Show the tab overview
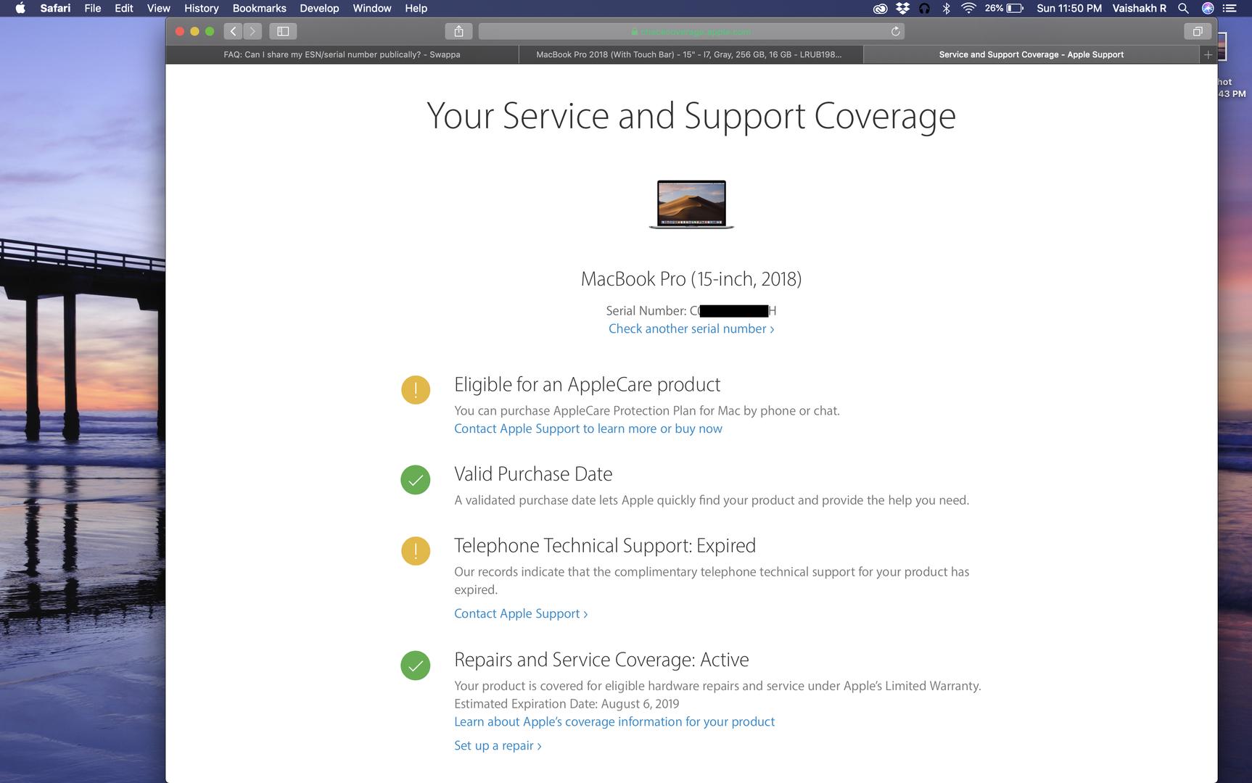Screen dimensions: 1252x783 (x=1198, y=31)
